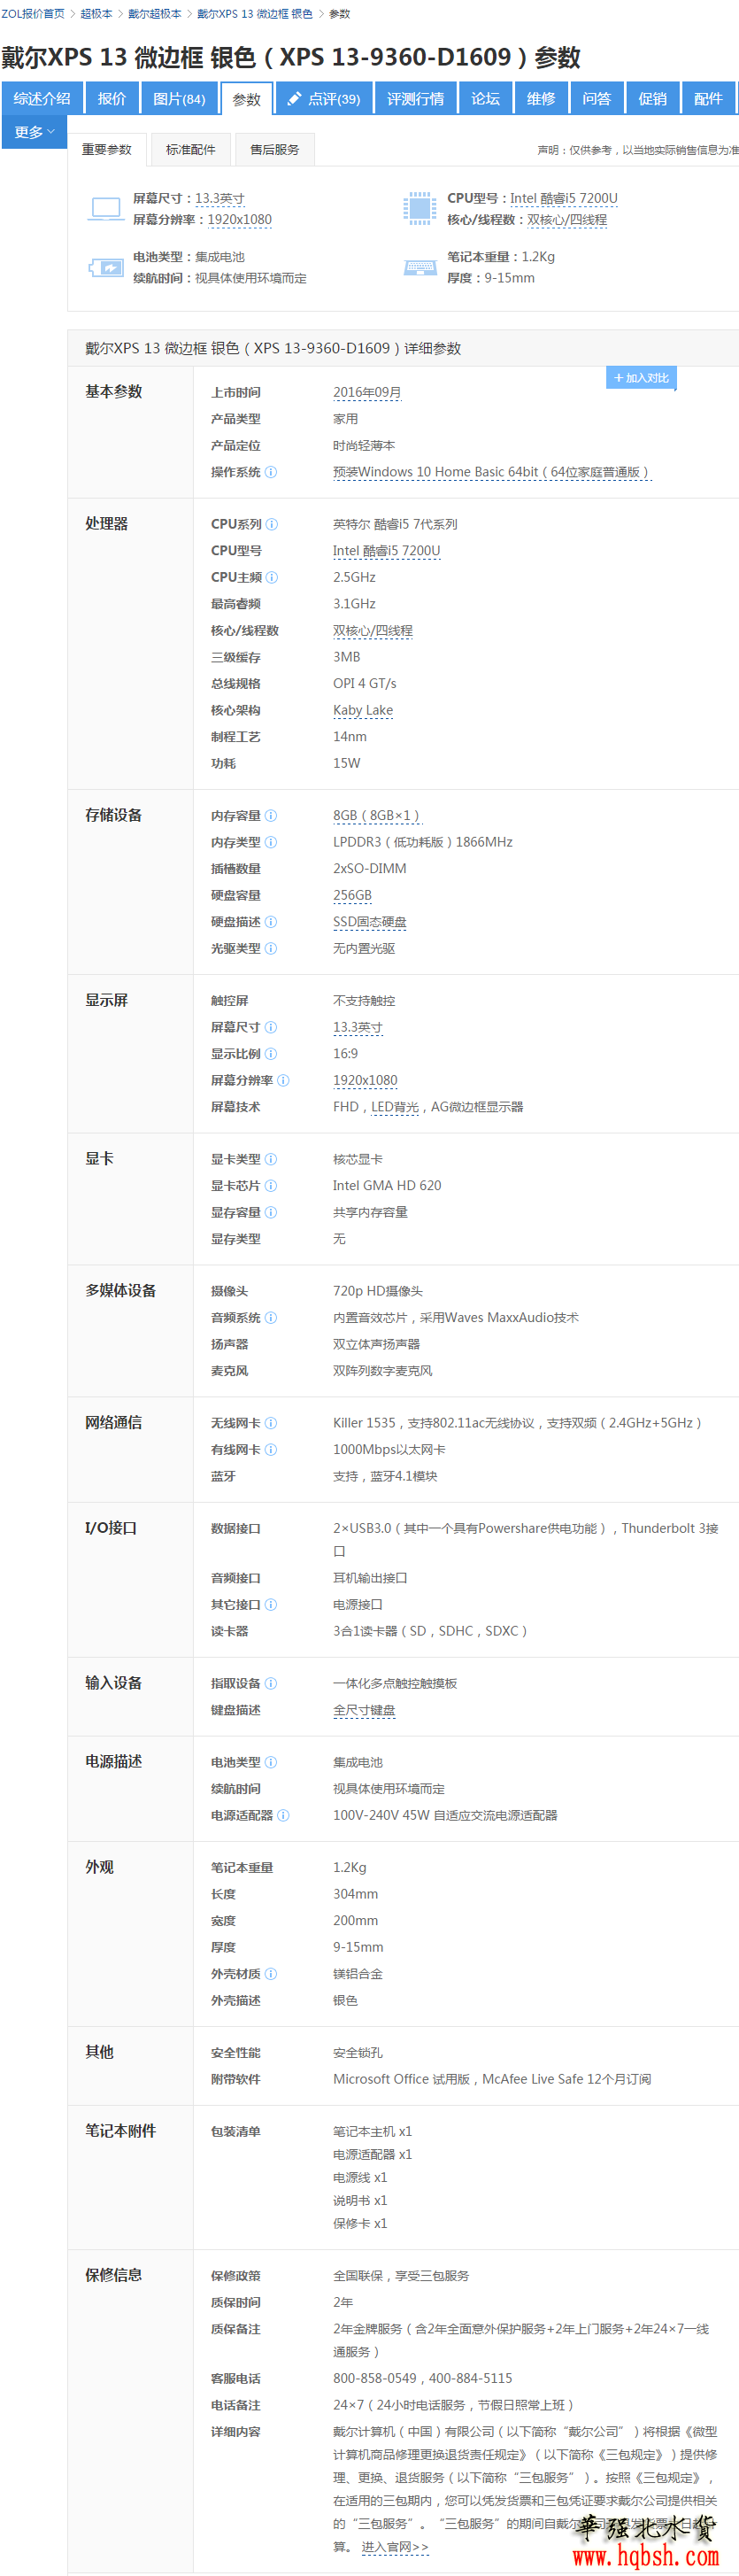Screen dimensions: 739x2576
Task: Open the 戴尔超极本 breadcrumb link
Action: click(155, 14)
